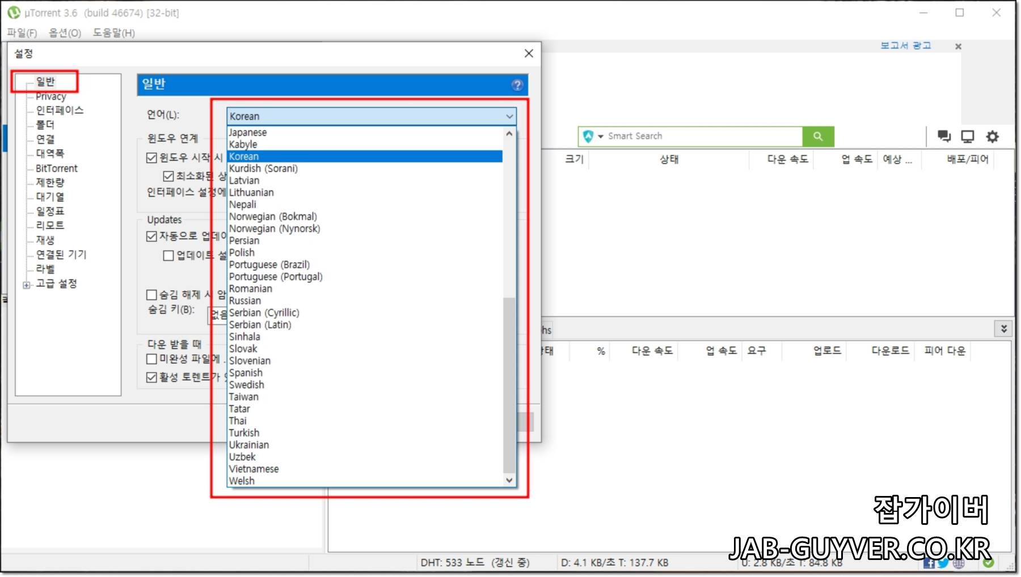Open the chat bubbles icon in toolbar

944,136
